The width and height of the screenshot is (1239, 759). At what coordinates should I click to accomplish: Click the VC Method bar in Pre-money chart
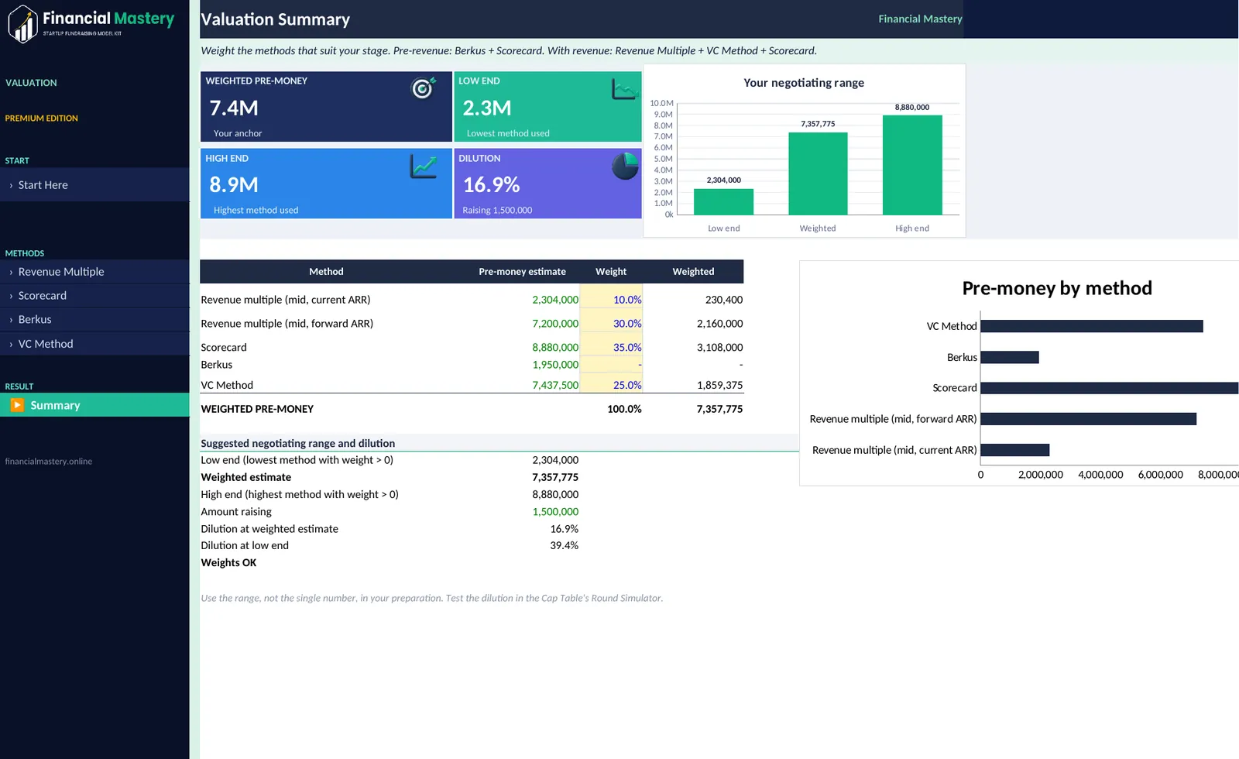click(x=1092, y=326)
